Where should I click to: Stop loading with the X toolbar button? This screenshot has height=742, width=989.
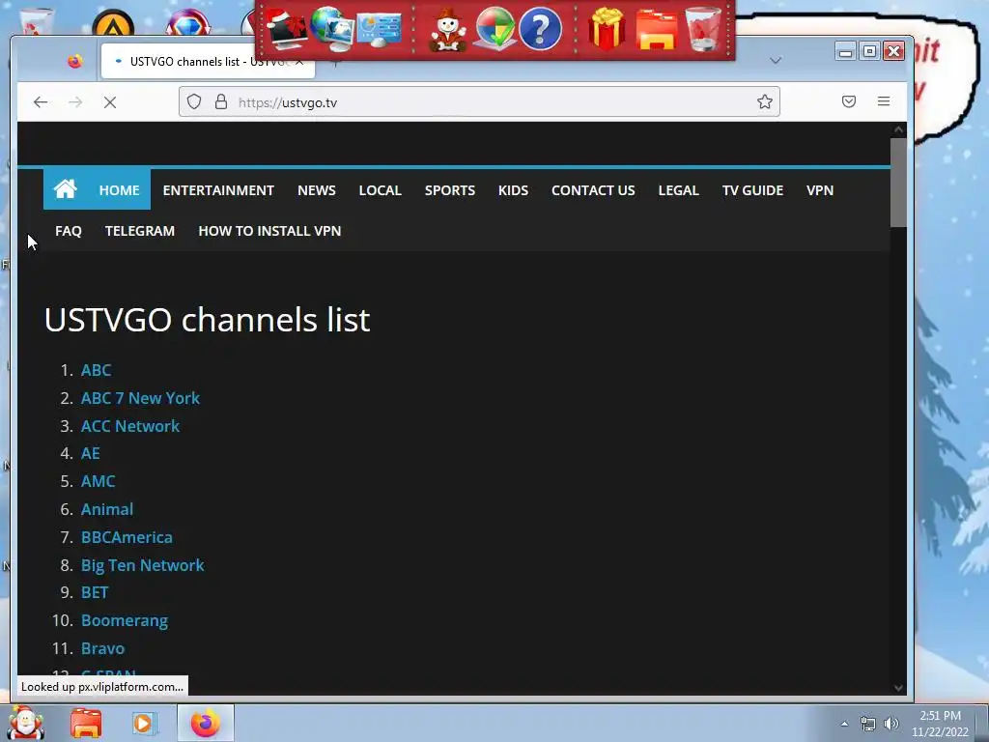(110, 102)
